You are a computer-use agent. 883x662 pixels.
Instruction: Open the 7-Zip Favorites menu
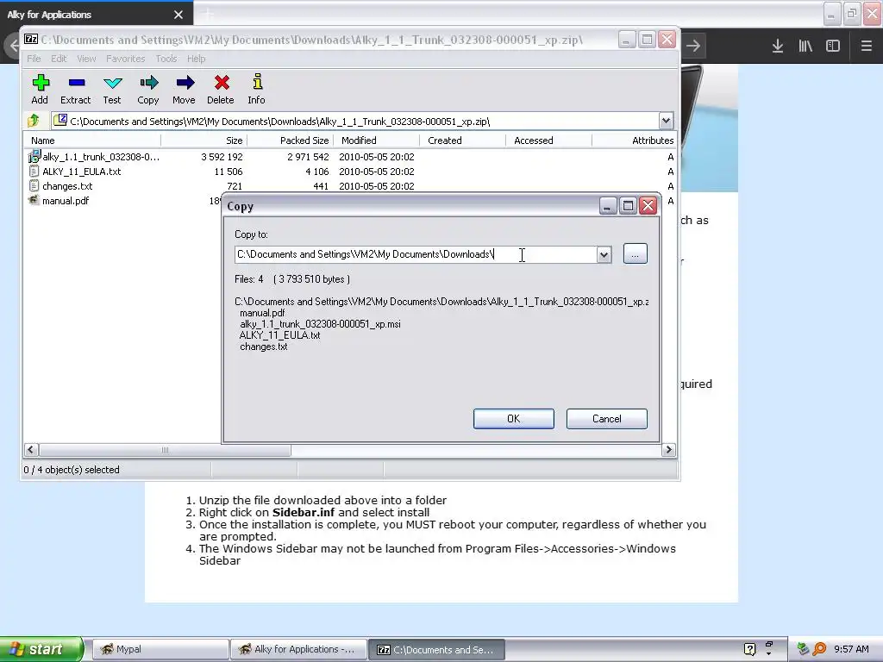[126, 59]
